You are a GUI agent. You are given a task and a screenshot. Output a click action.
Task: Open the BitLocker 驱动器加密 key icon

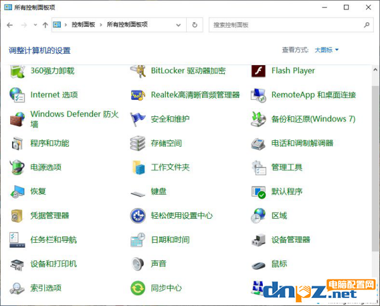[x=138, y=71]
